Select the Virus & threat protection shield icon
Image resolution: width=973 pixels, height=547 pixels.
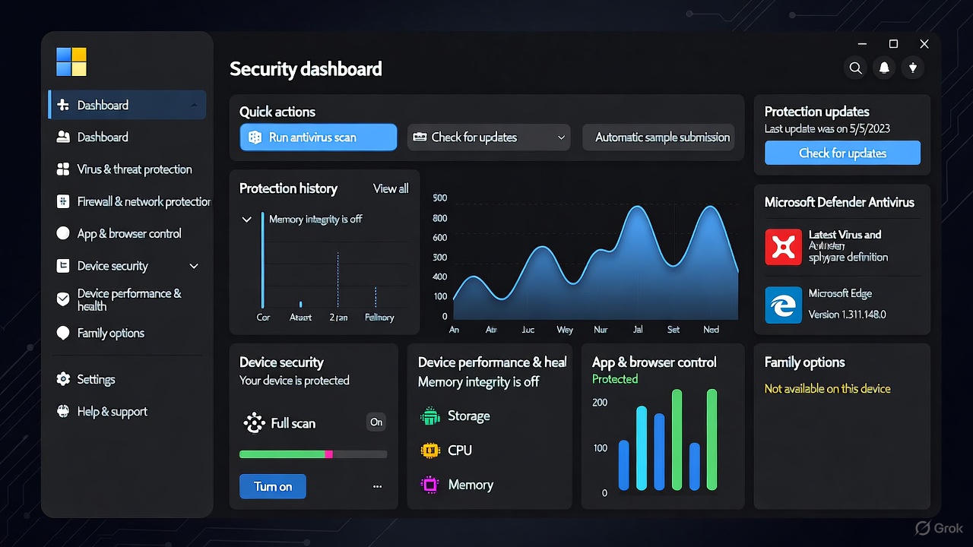(62, 169)
